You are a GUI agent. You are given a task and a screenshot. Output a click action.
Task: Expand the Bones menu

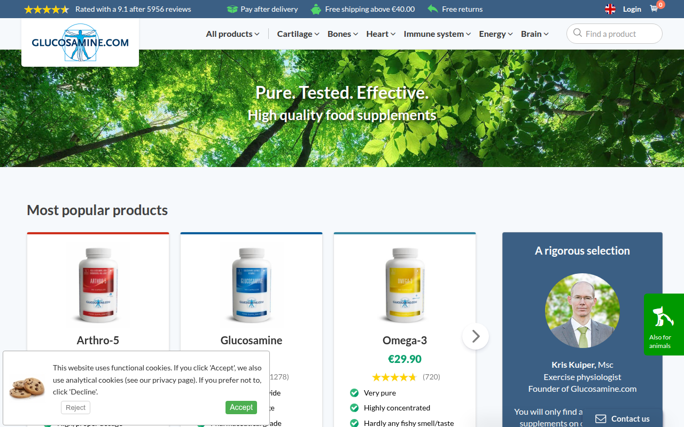pyautogui.click(x=343, y=34)
